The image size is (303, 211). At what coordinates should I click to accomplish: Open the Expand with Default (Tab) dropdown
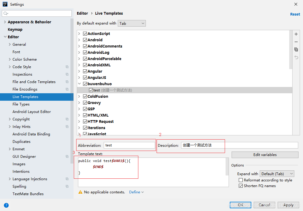point(277,174)
